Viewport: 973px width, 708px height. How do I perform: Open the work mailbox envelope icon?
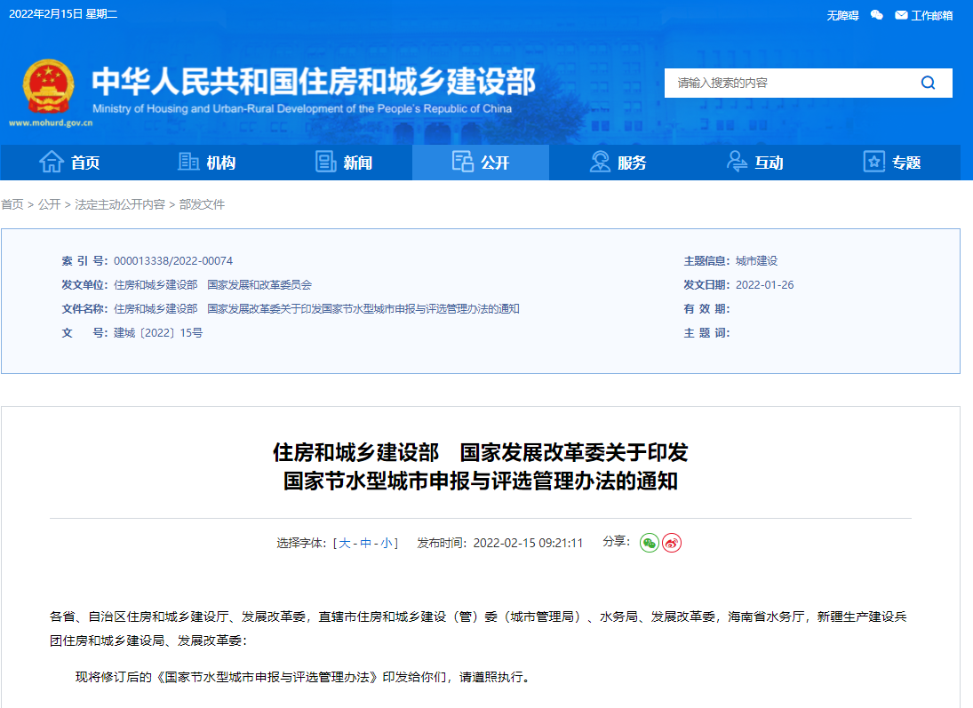[x=901, y=15]
